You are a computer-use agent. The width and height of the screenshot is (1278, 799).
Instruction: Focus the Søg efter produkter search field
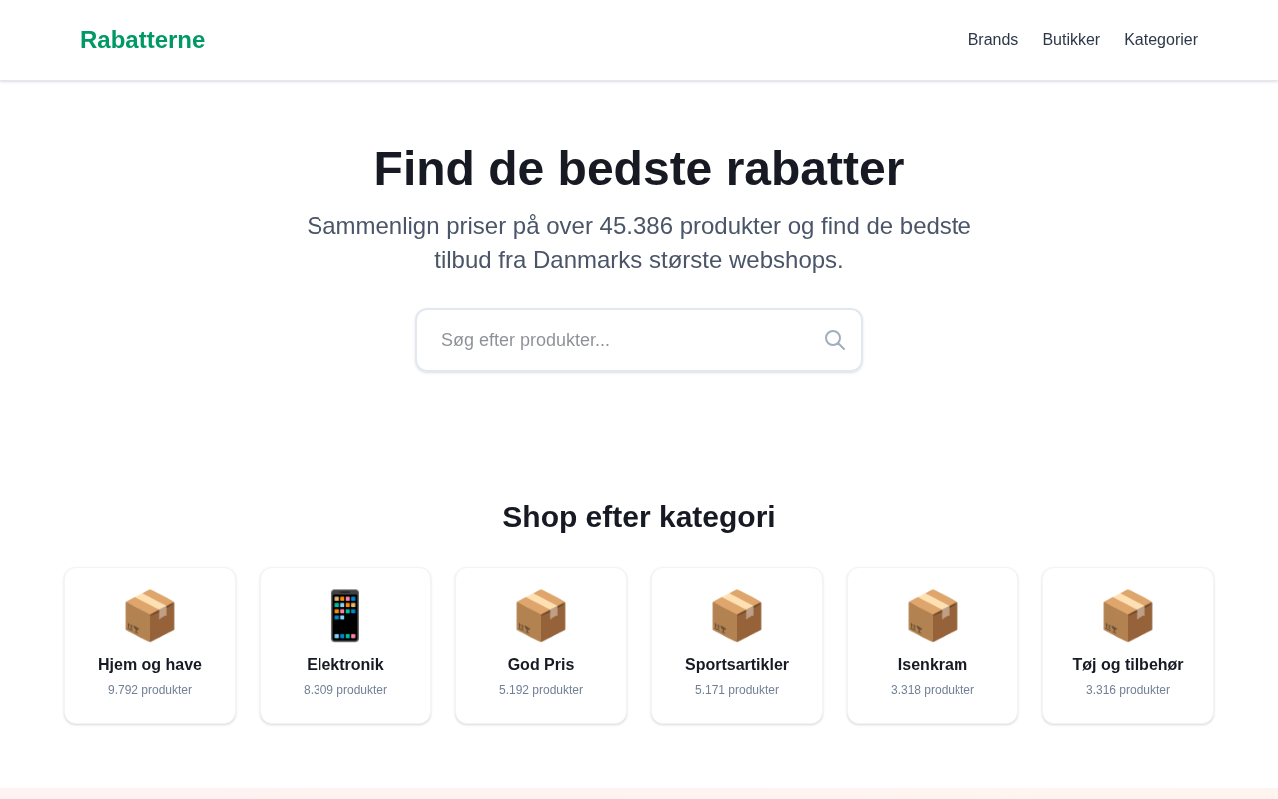[x=639, y=340]
